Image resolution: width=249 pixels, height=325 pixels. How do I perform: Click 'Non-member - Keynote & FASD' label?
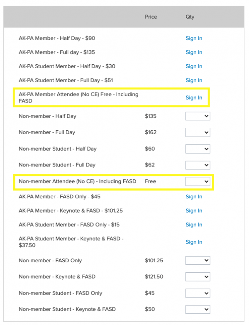click(57, 277)
